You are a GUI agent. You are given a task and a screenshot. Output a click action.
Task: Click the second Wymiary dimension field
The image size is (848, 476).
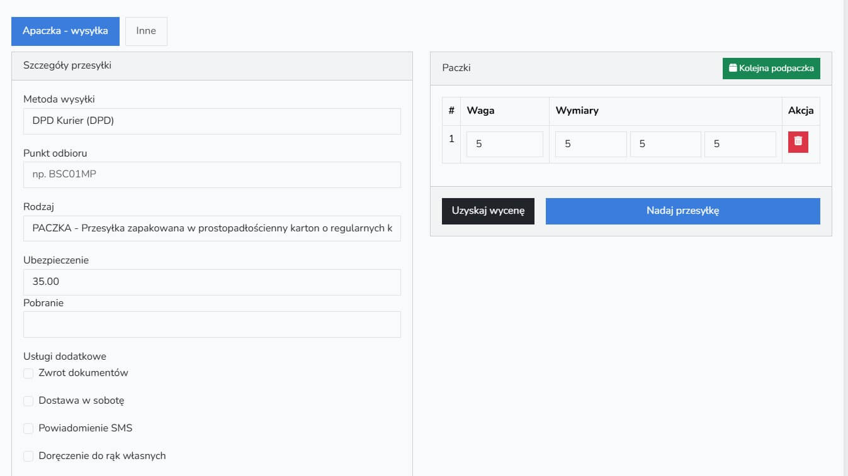665,144
